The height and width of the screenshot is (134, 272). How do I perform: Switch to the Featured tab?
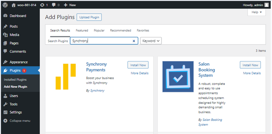pyautogui.click(x=82, y=31)
